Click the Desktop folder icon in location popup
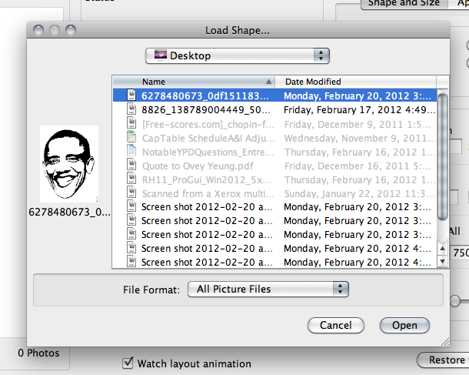 (x=161, y=55)
